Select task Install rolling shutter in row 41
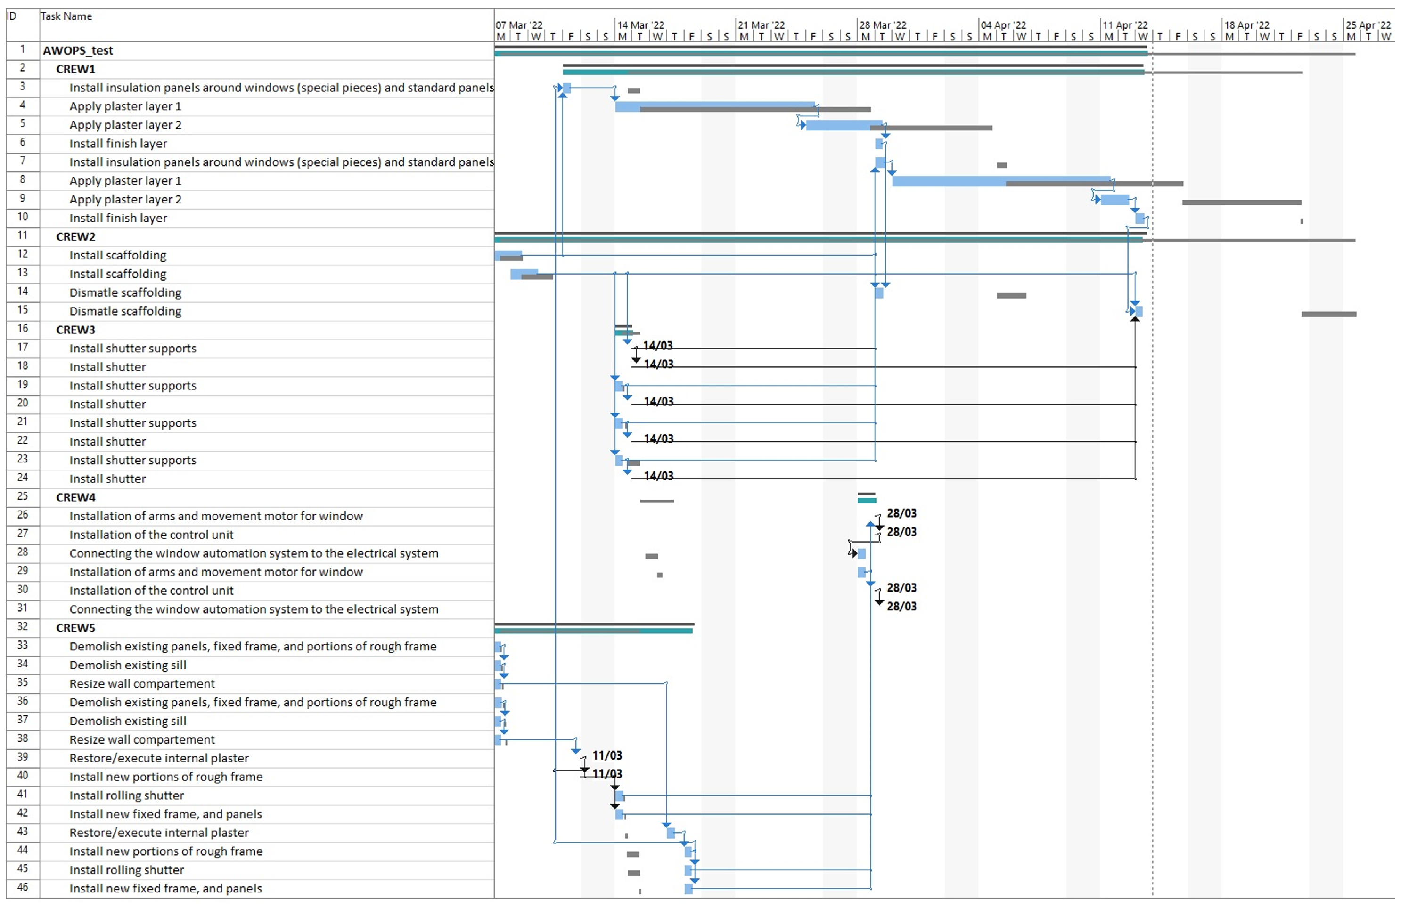 click(127, 795)
